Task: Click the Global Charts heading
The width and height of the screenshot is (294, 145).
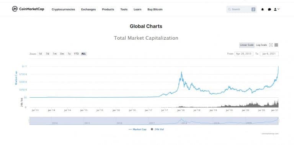Action: tap(146, 26)
